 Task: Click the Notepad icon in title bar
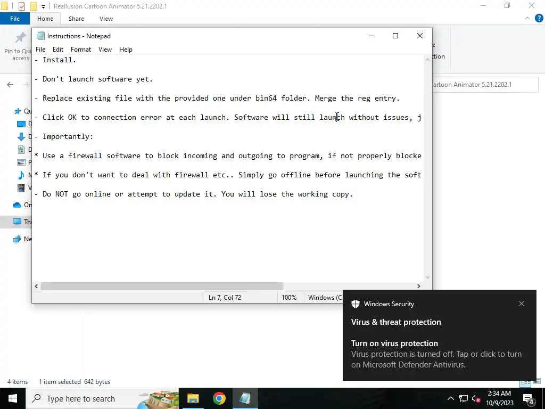40,36
